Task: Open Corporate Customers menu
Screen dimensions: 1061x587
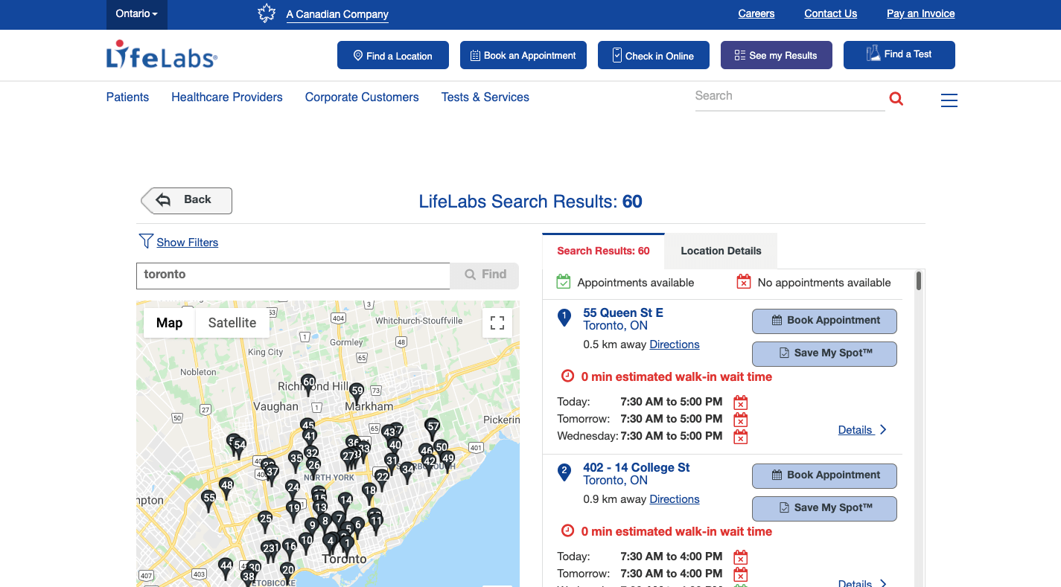Action: [x=362, y=97]
